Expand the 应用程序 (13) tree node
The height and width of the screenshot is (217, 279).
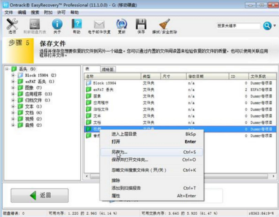coord(13,94)
